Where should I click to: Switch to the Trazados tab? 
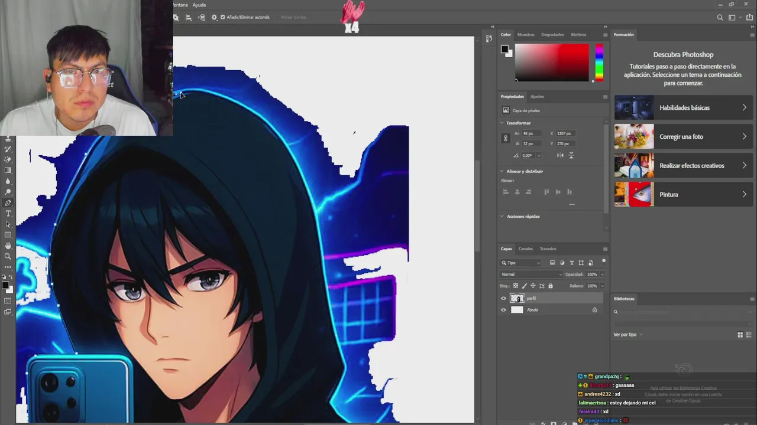click(548, 249)
